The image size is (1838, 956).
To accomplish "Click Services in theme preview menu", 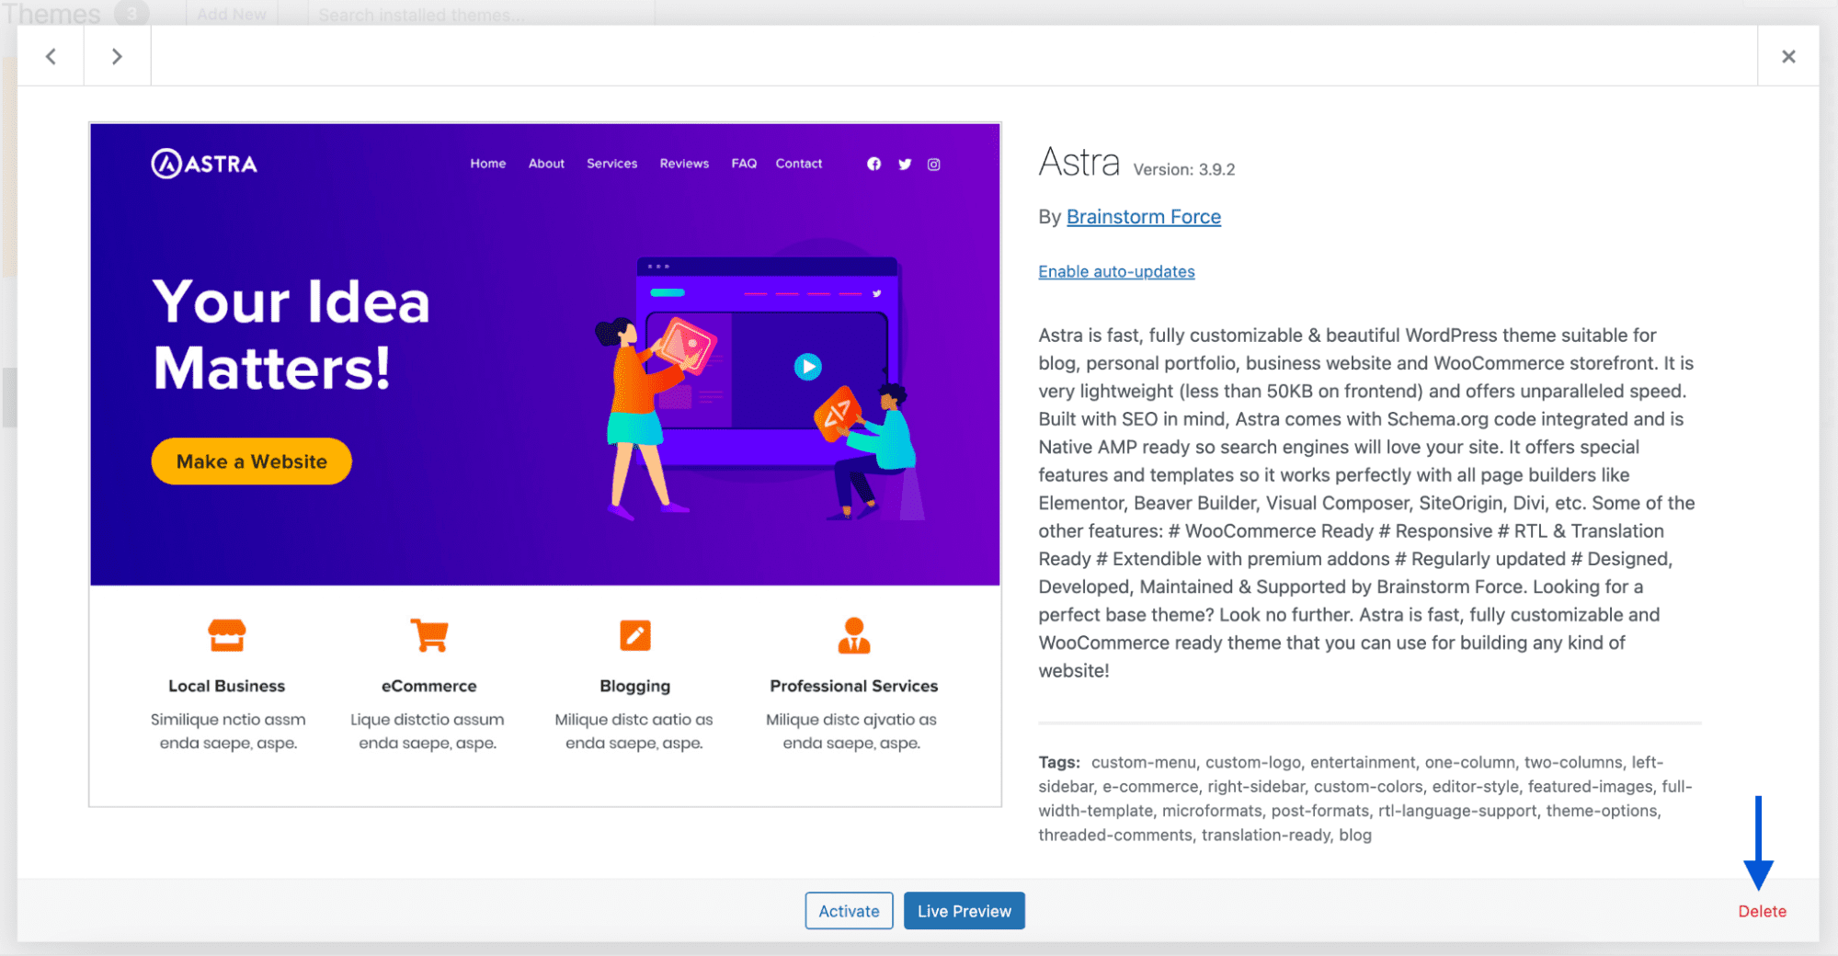I will (612, 164).
